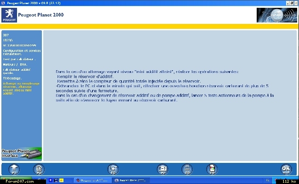Switch to first Peugeot taskbar window button

pyautogui.click(x=92, y=180)
